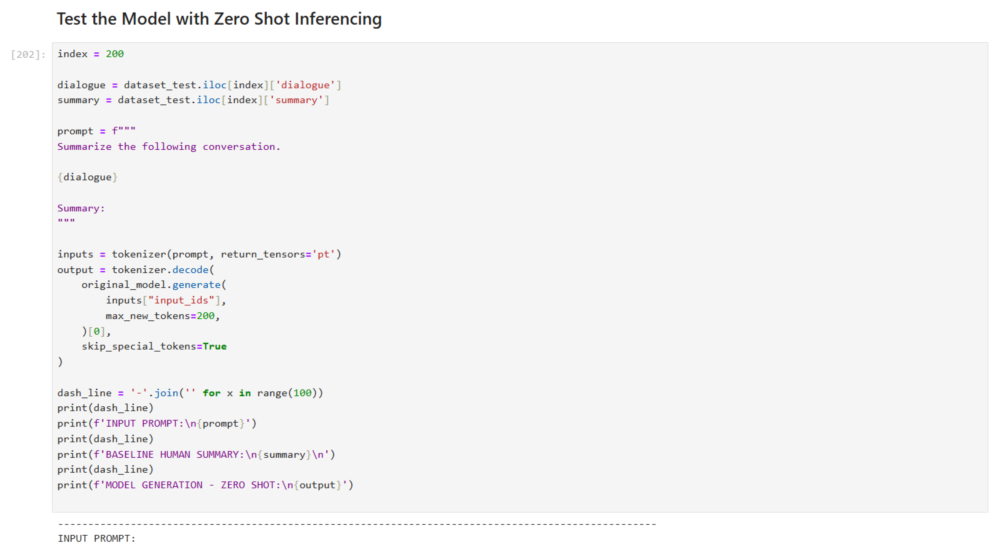The image size is (999, 551).
Task: Click the print 'INPUT PROMPT' f-string line
Action: tap(157, 423)
